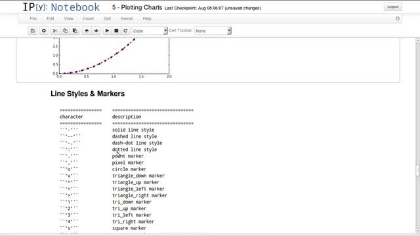Click the '4' character in the tri_right row

[69, 222]
